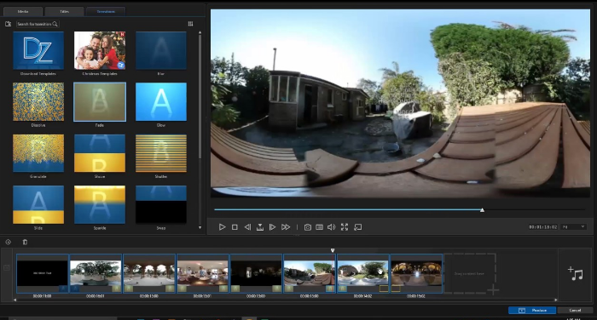Select the Granulate transition
597x320 pixels.
[x=38, y=153]
